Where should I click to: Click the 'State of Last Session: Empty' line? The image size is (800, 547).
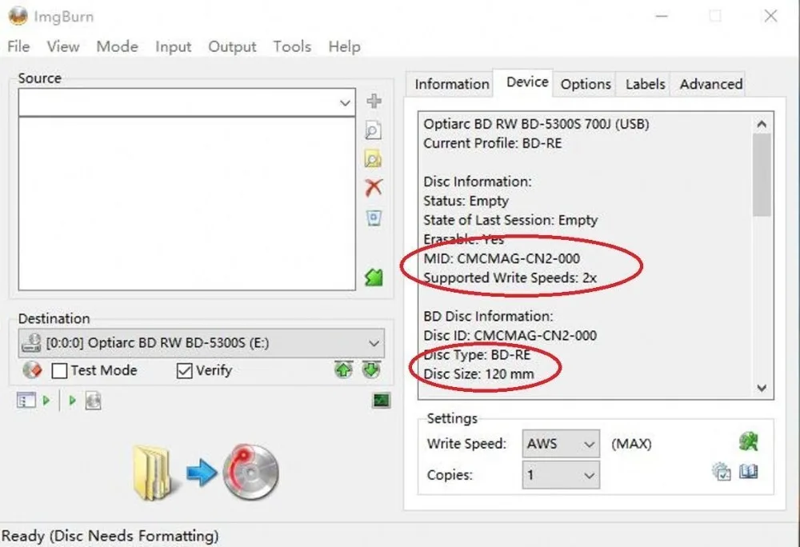pyautogui.click(x=510, y=220)
